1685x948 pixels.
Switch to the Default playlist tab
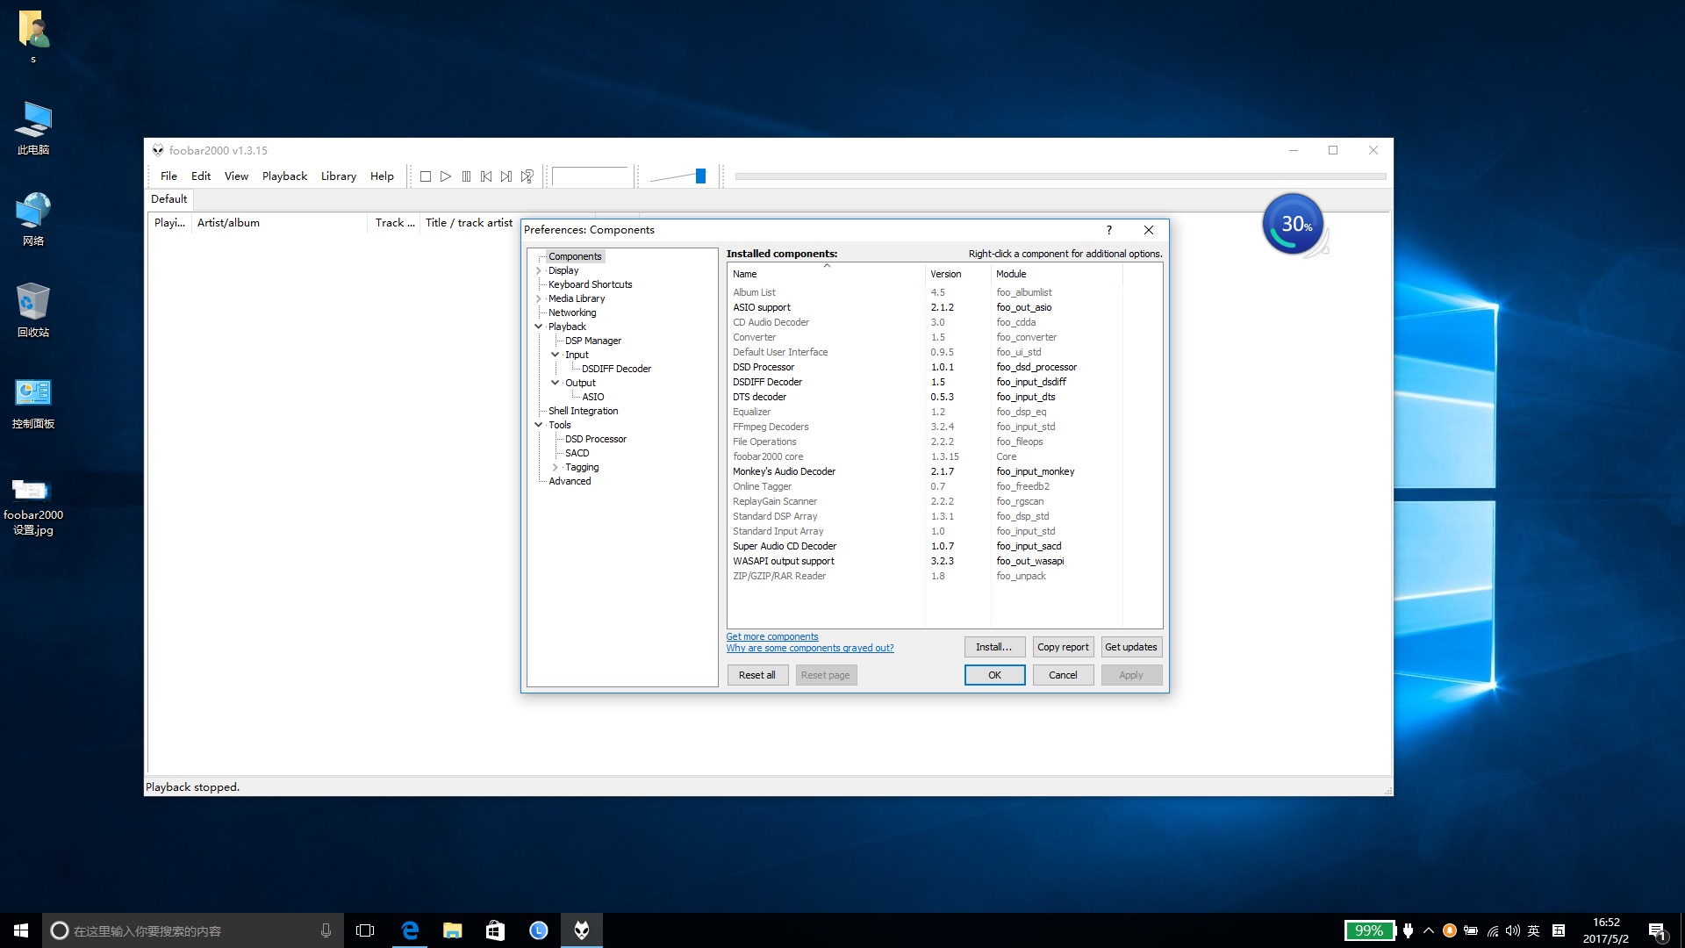[168, 199]
